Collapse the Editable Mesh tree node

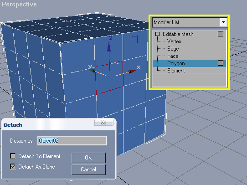click(157, 34)
